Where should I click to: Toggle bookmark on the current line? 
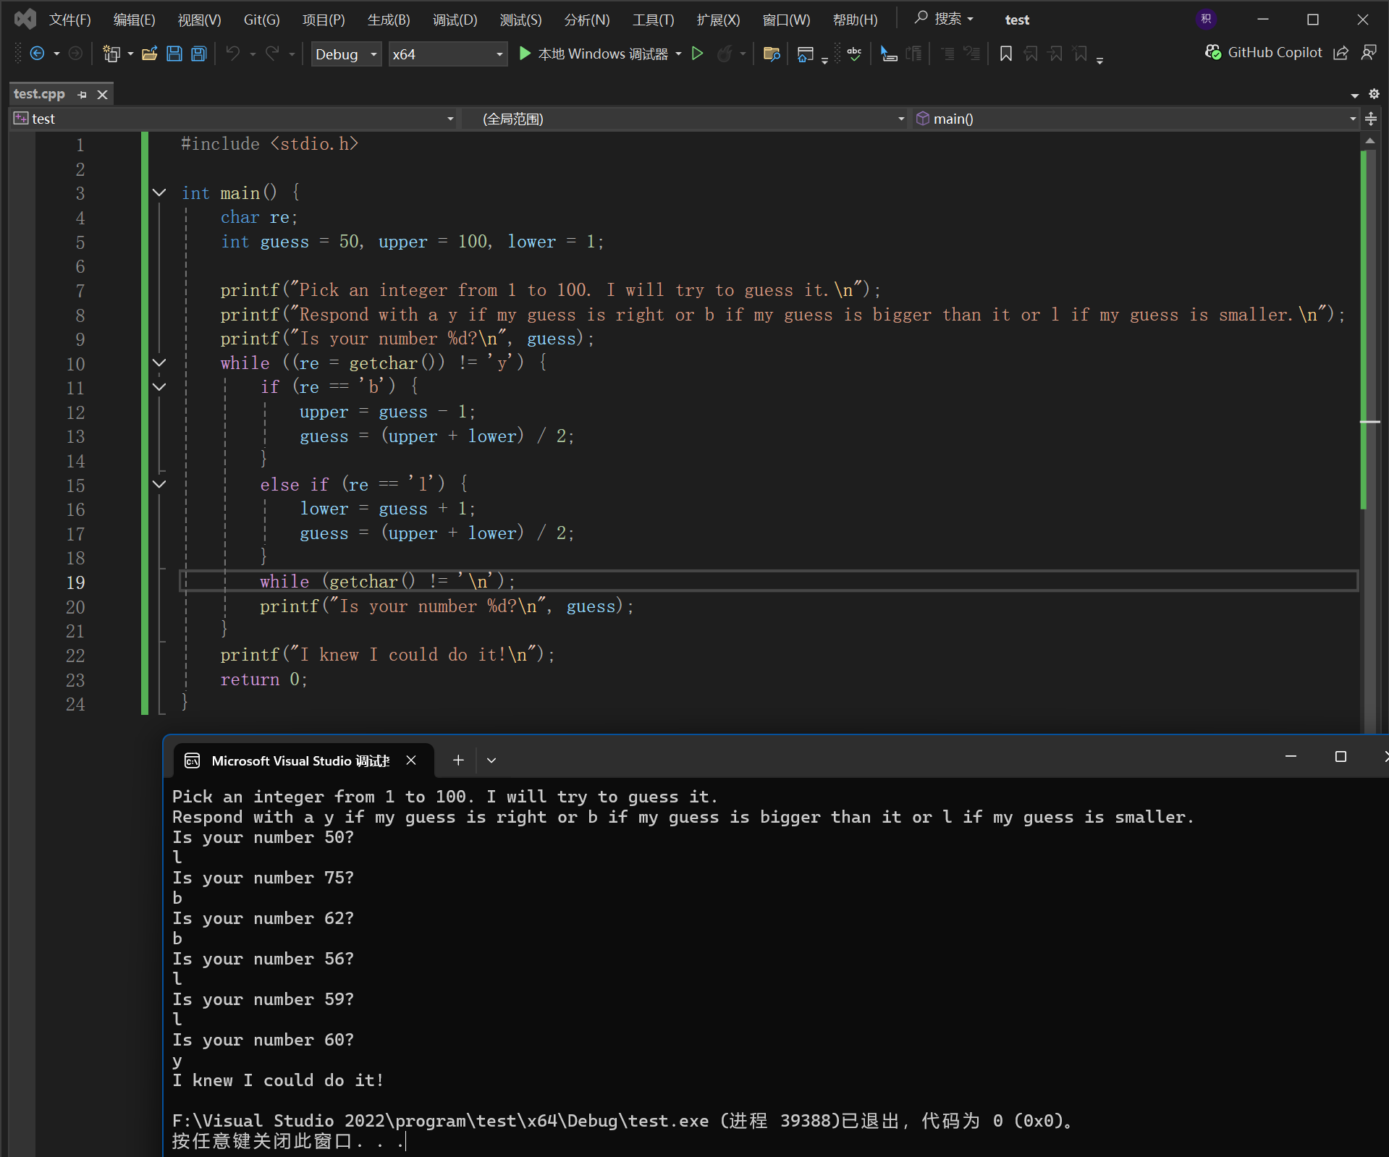coord(1005,54)
